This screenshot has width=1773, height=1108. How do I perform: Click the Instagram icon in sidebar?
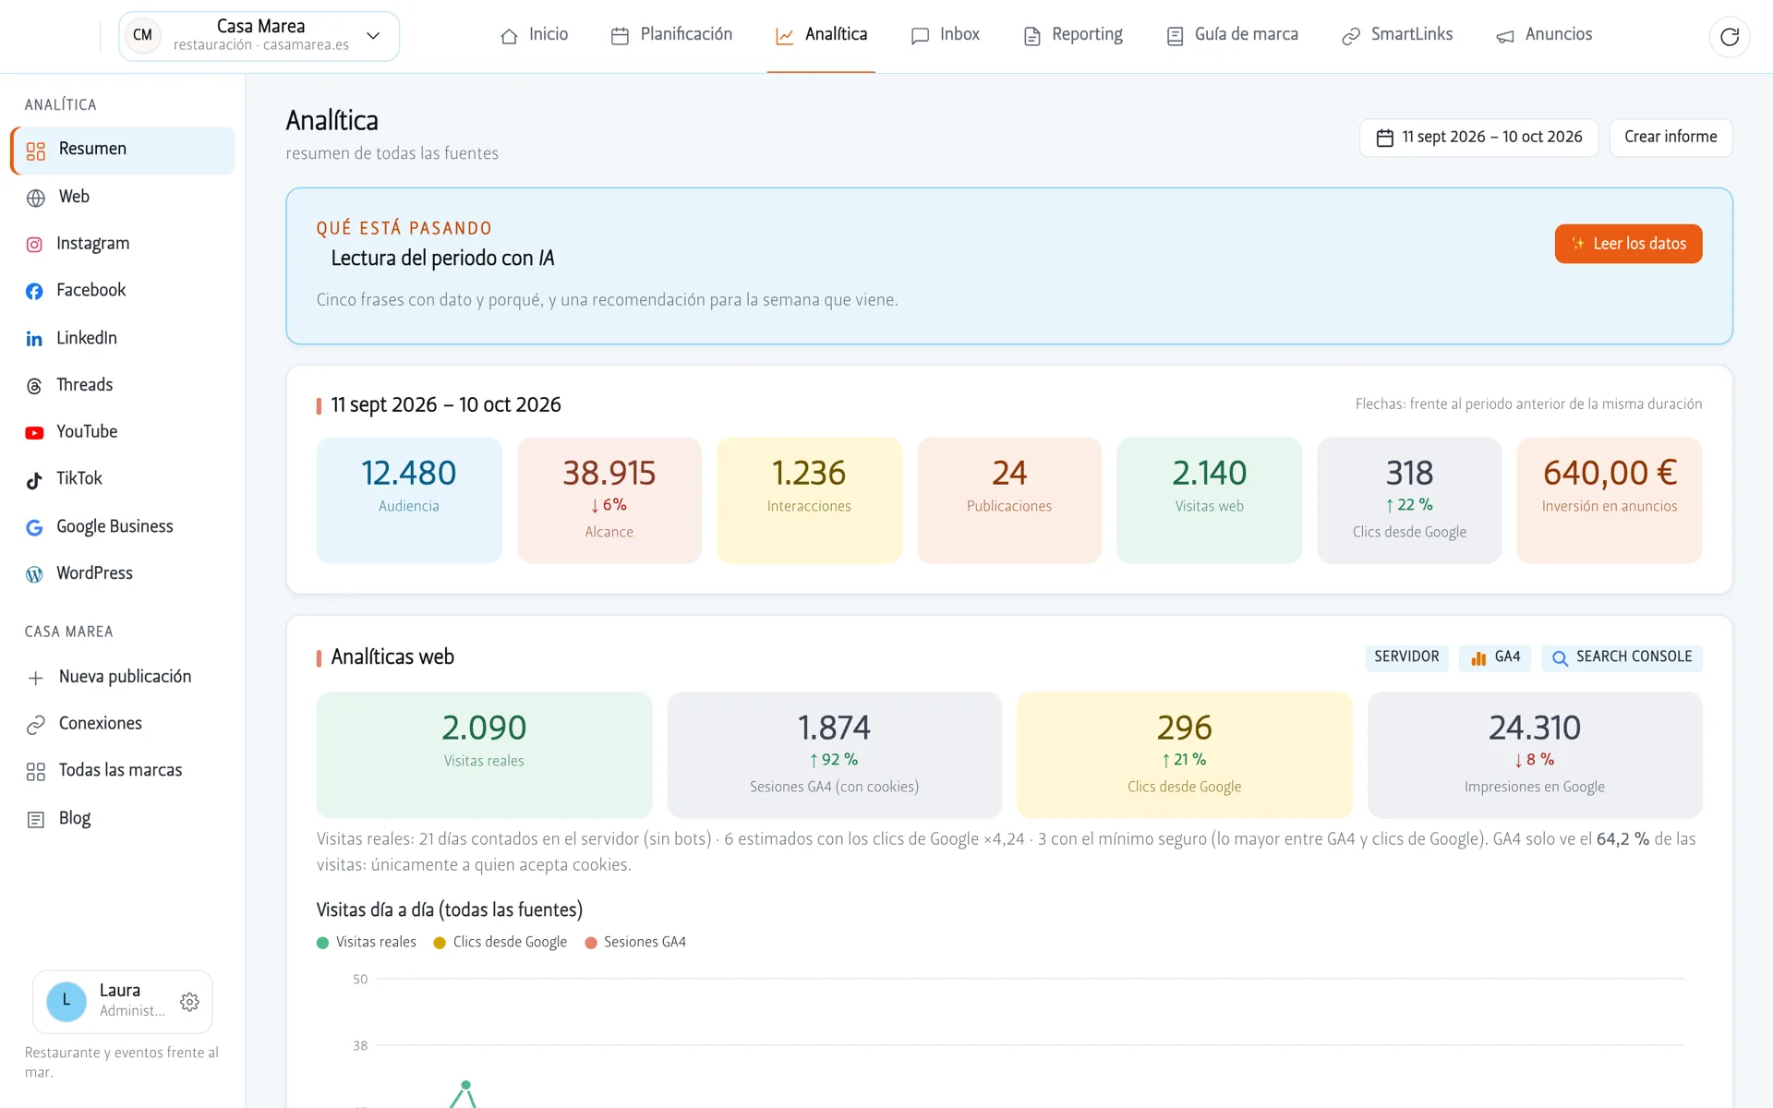tap(34, 245)
